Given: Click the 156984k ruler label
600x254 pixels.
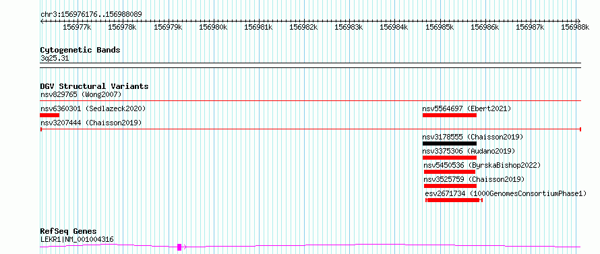Looking at the screenshot, I should (x=394, y=27).
